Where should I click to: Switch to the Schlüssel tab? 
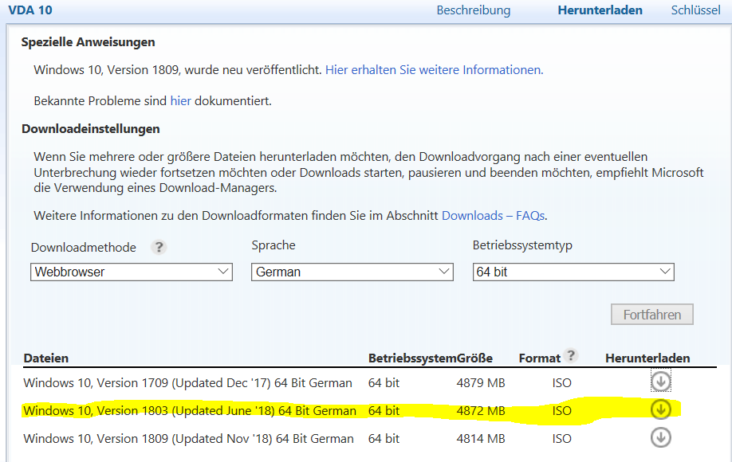[695, 10]
